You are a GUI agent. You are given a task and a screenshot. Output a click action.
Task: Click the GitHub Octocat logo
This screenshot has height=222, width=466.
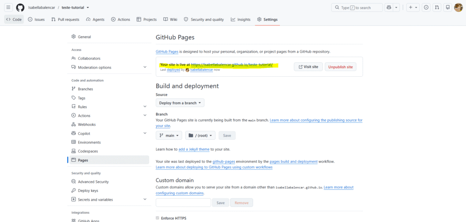20,7
